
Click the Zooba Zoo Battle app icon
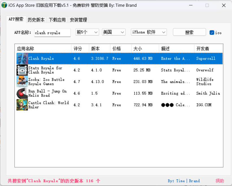point(22,82)
